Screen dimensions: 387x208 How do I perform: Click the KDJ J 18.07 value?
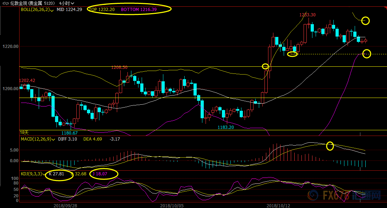pyautogui.click(x=101, y=174)
